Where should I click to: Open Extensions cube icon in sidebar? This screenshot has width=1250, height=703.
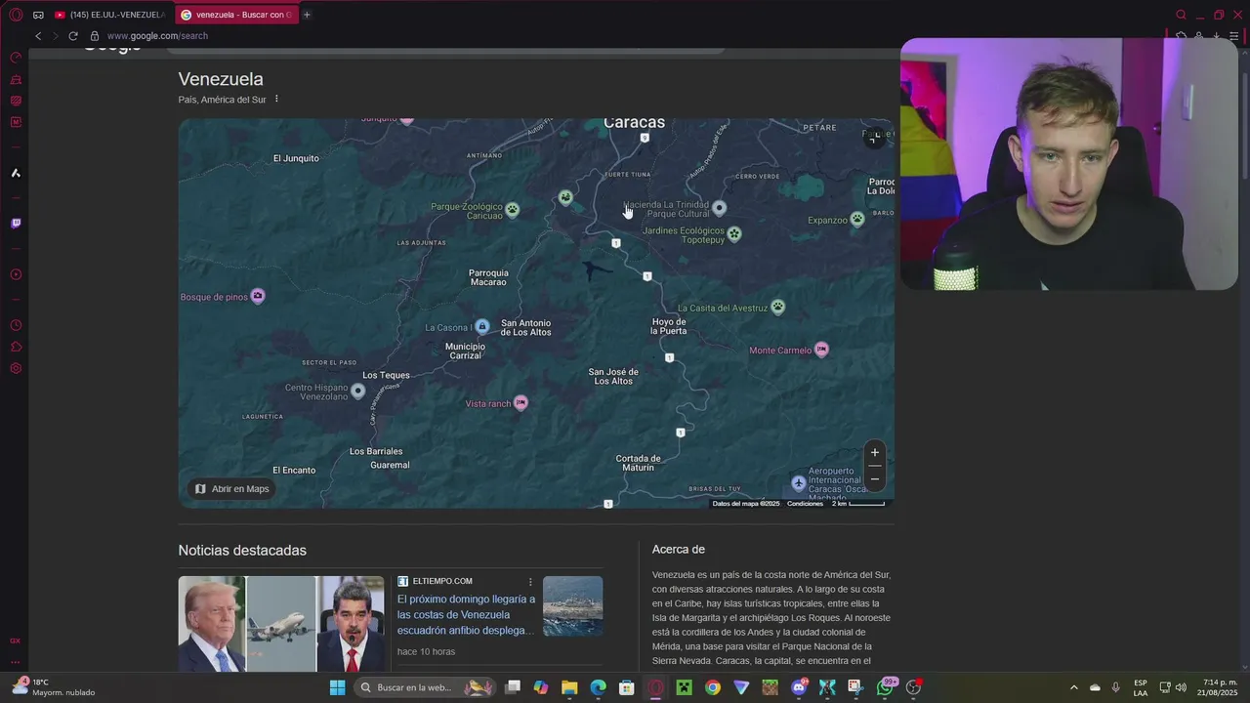tap(16, 347)
